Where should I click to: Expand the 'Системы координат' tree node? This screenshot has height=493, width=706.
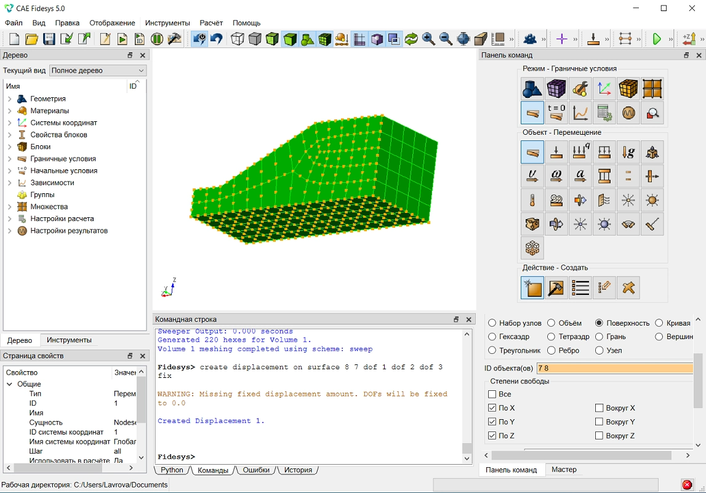9,122
